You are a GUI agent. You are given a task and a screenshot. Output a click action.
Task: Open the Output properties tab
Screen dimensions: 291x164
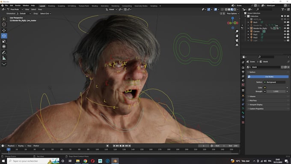(243, 72)
